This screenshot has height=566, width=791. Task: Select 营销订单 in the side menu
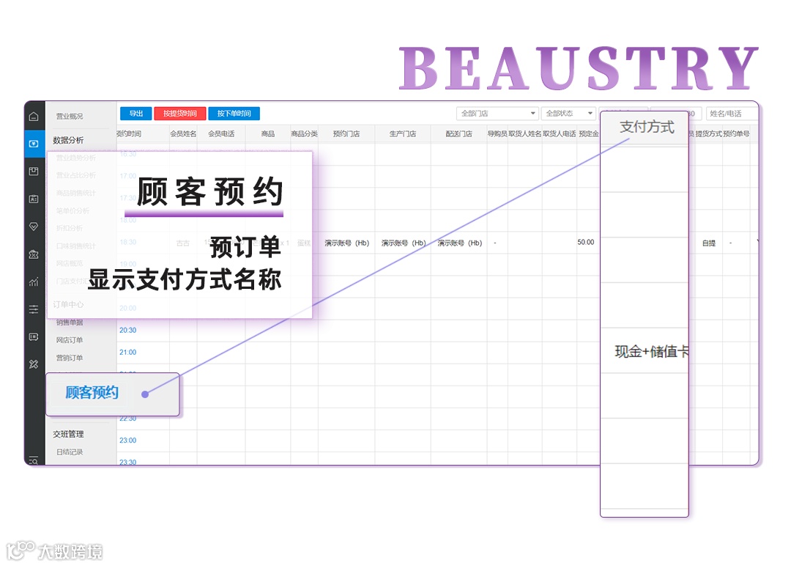click(x=70, y=358)
